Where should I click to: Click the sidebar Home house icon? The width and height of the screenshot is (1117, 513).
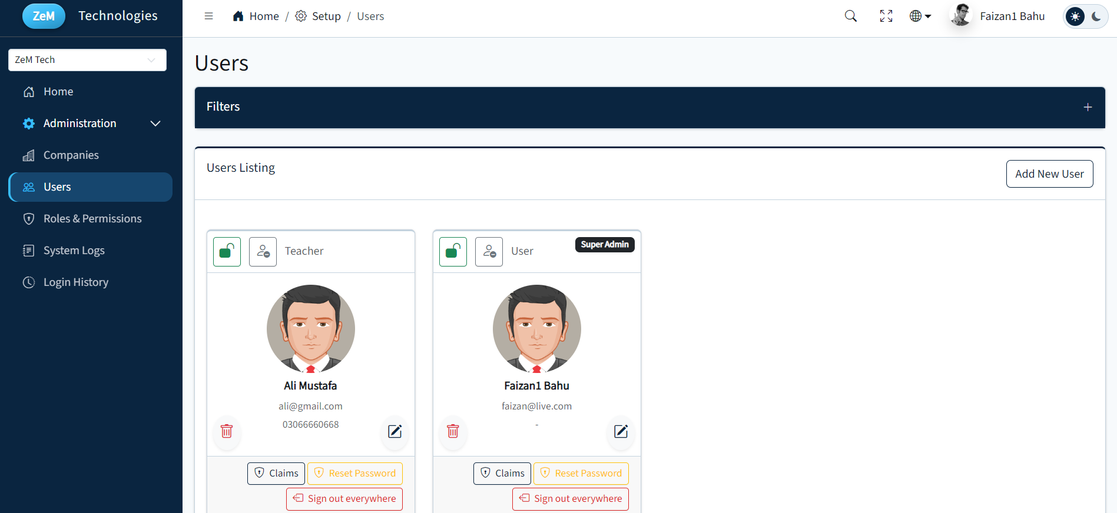point(28,92)
